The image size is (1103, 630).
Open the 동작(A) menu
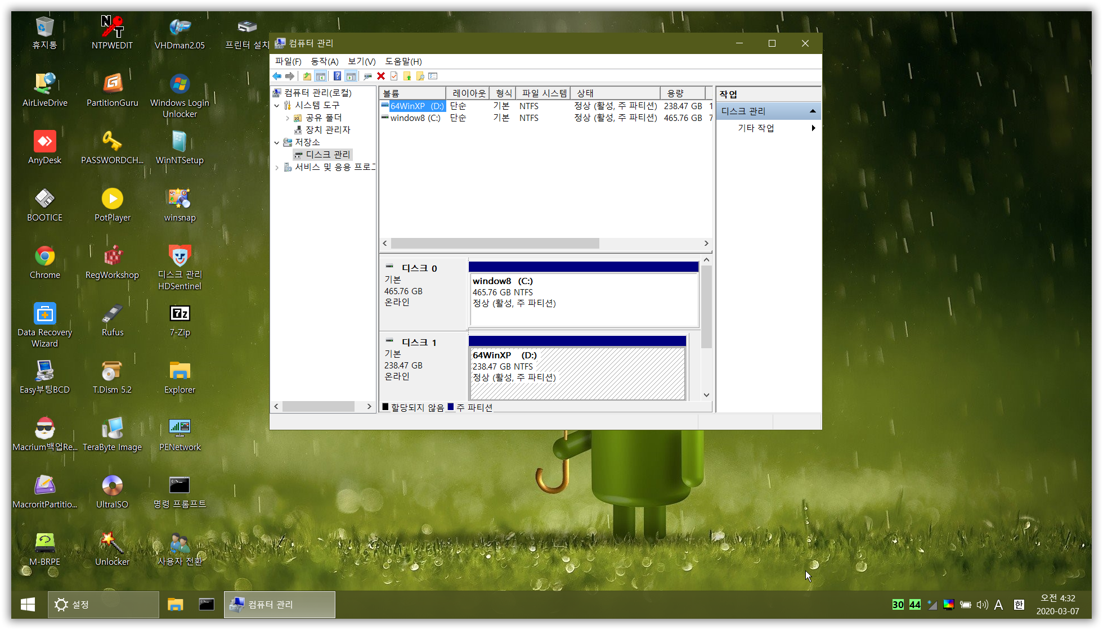tap(325, 61)
